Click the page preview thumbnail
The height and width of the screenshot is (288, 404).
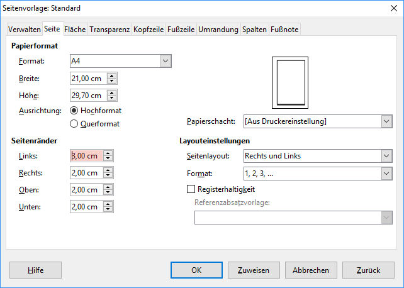click(x=290, y=83)
